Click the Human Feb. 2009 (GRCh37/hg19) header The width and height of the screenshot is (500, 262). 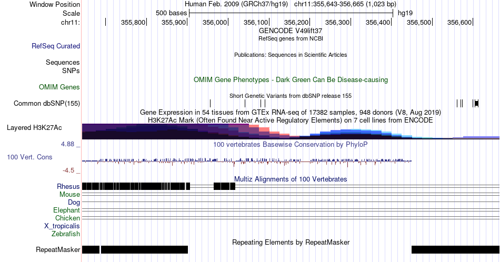click(x=236, y=4)
